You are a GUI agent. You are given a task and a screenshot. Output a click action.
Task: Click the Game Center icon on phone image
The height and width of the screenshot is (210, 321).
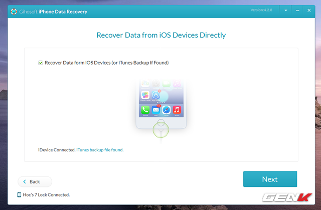(145, 94)
